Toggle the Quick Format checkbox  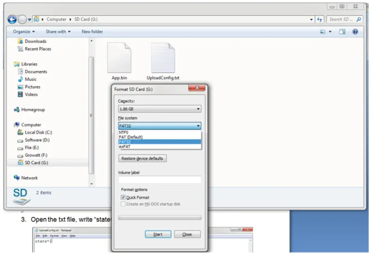(x=123, y=197)
